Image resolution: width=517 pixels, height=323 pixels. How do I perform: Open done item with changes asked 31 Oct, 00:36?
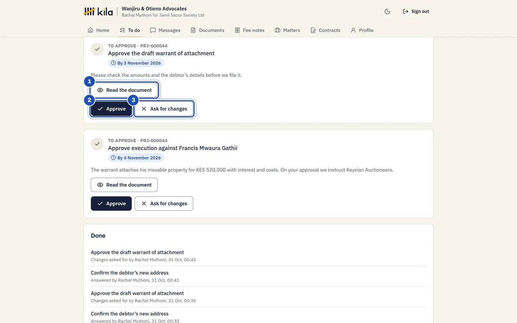coord(258,297)
